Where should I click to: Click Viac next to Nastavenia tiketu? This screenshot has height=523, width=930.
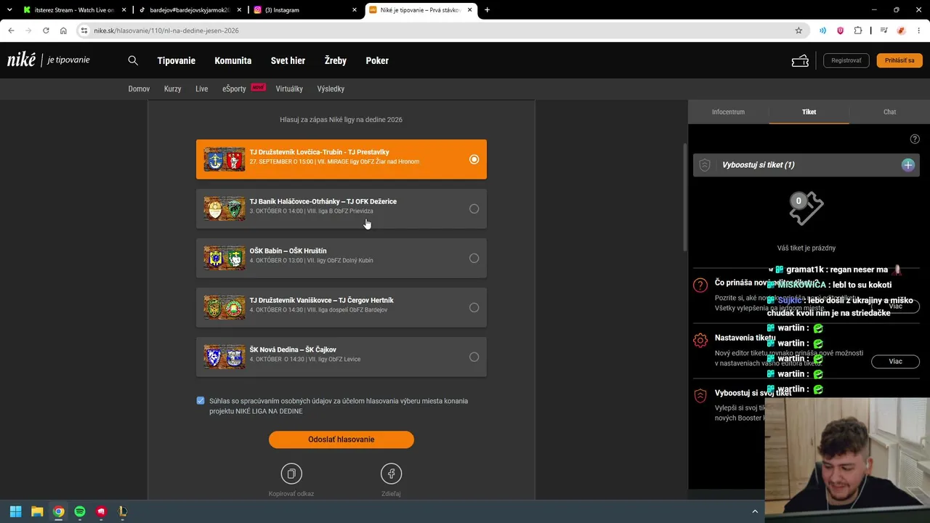click(895, 361)
